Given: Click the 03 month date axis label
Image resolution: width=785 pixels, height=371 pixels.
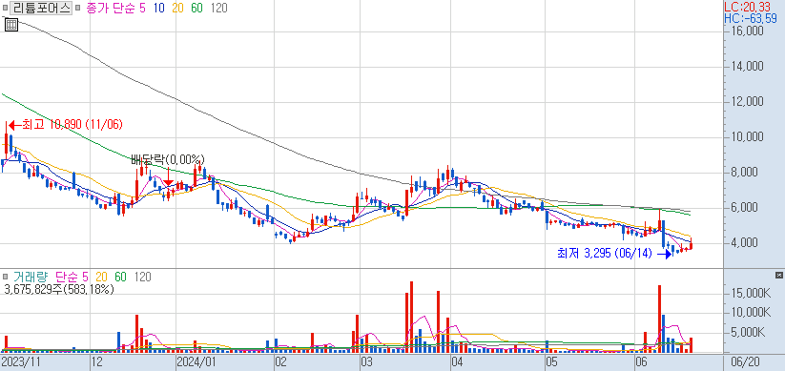Looking at the screenshot, I should (x=366, y=361).
